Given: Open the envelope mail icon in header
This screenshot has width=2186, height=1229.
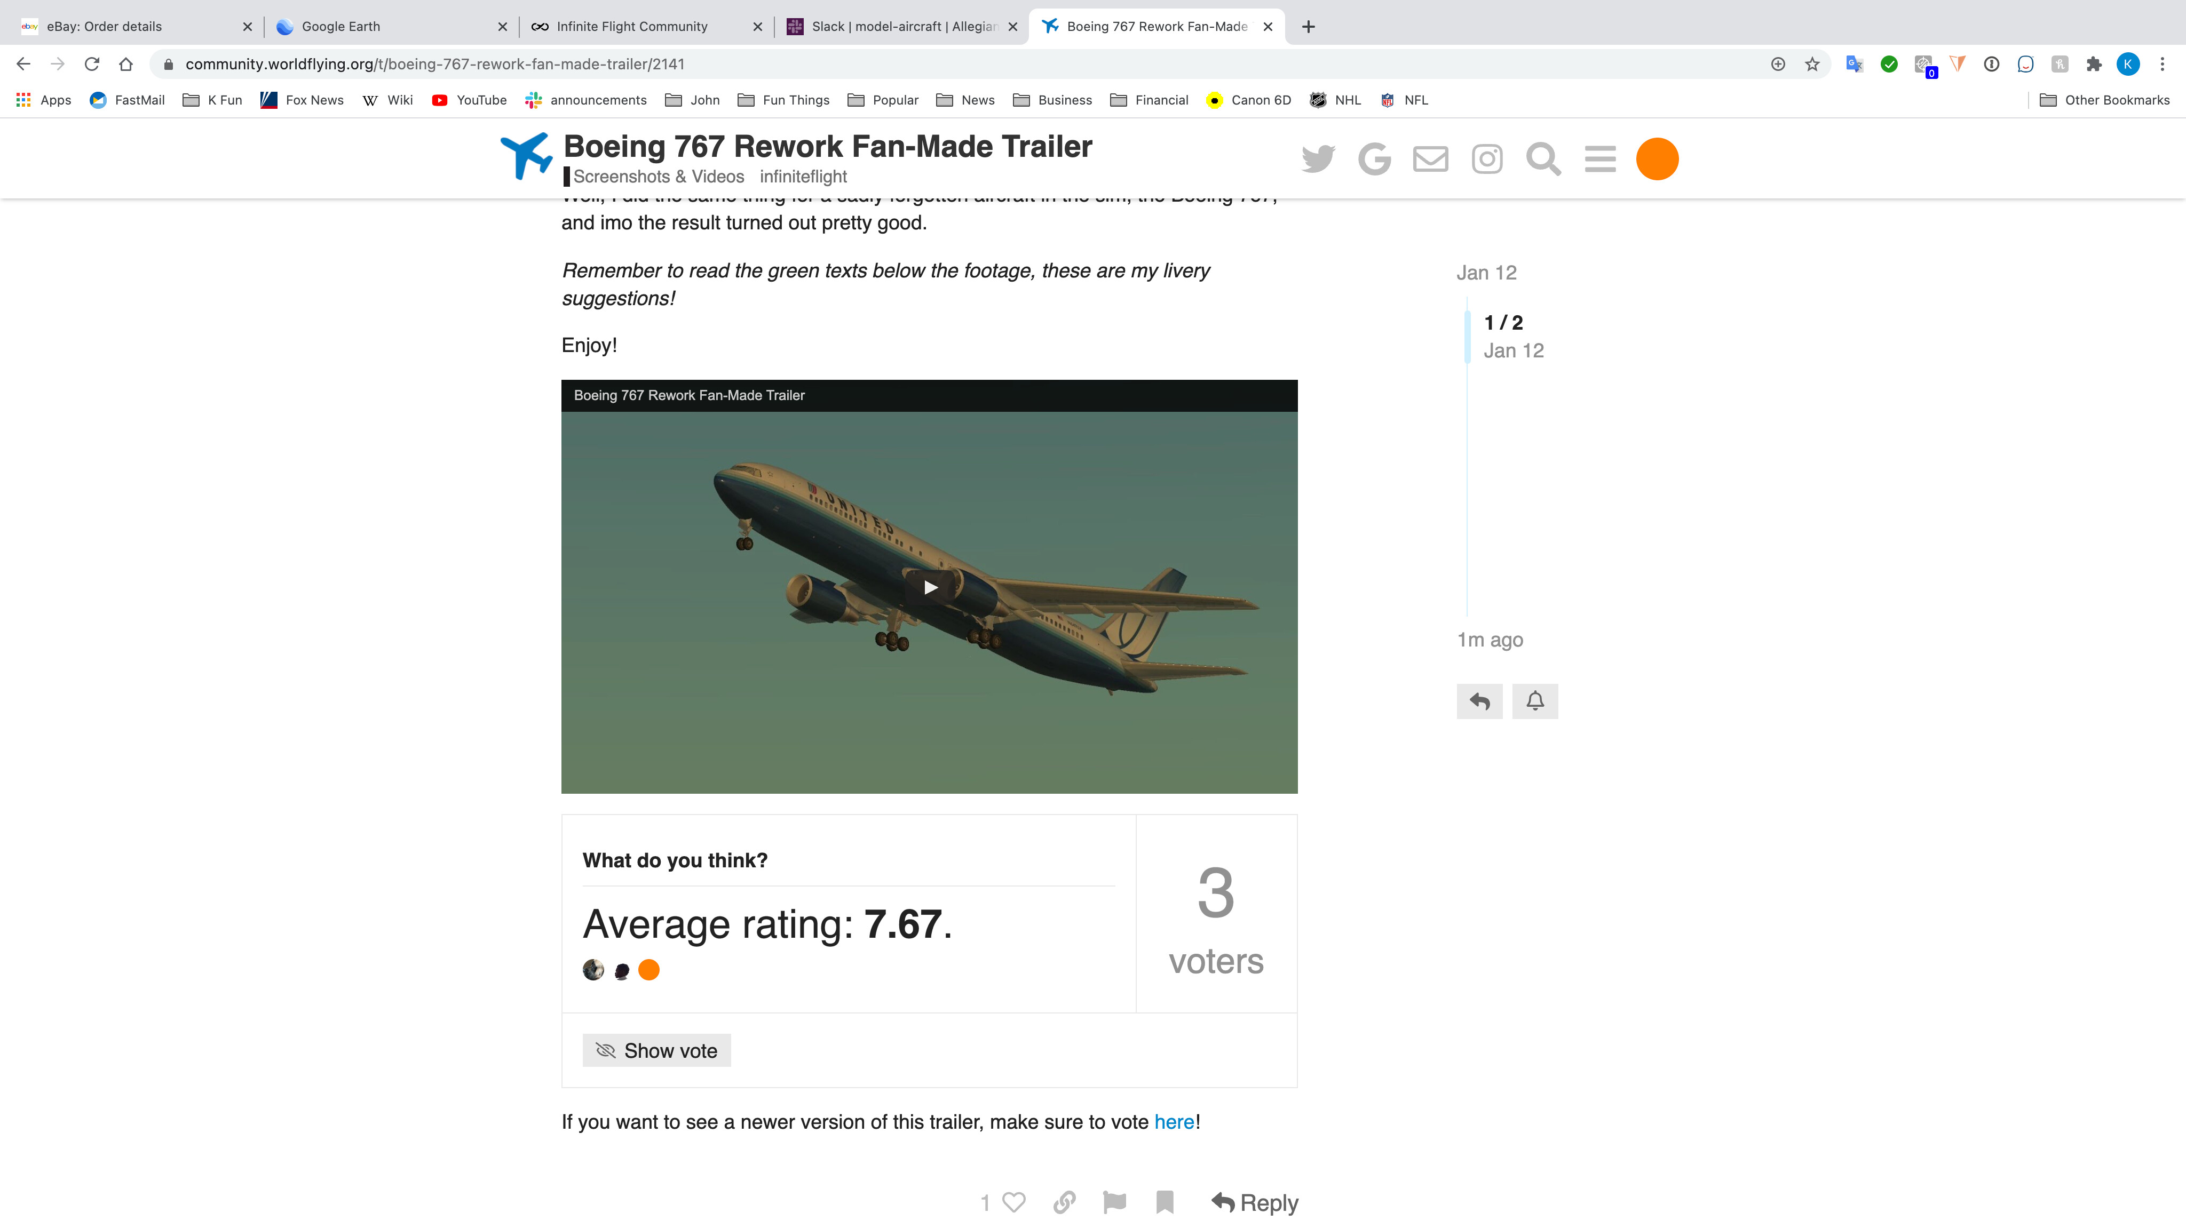Looking at the screenshot, I should 1431,158.
